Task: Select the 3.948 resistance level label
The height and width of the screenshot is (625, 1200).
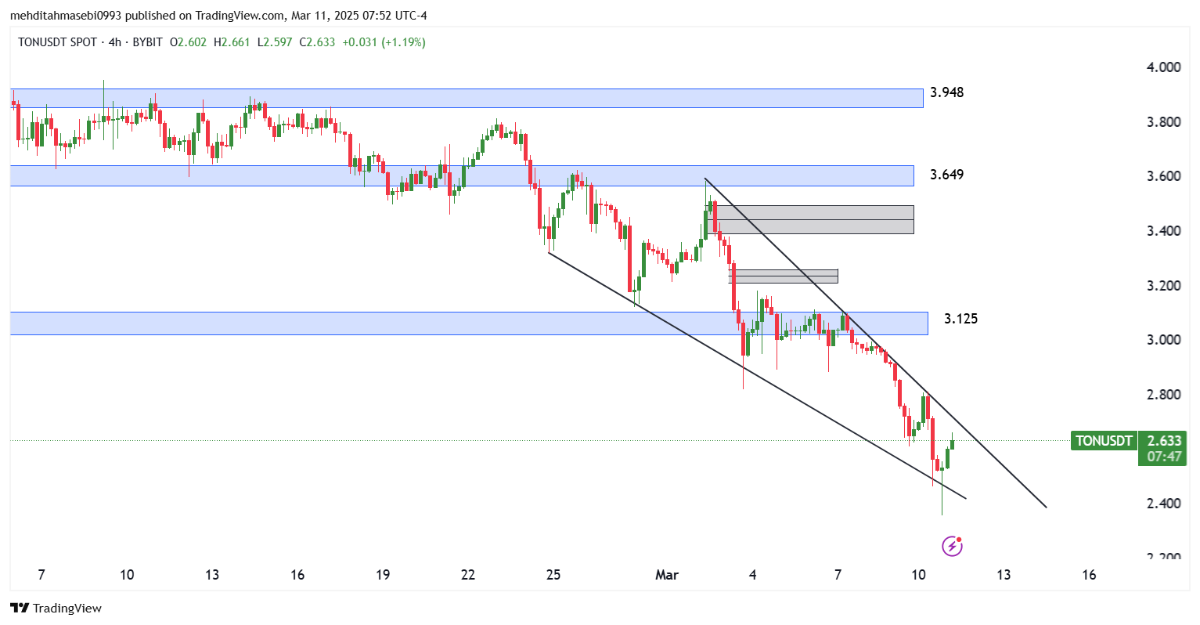Action: click(x=947, y=92)
